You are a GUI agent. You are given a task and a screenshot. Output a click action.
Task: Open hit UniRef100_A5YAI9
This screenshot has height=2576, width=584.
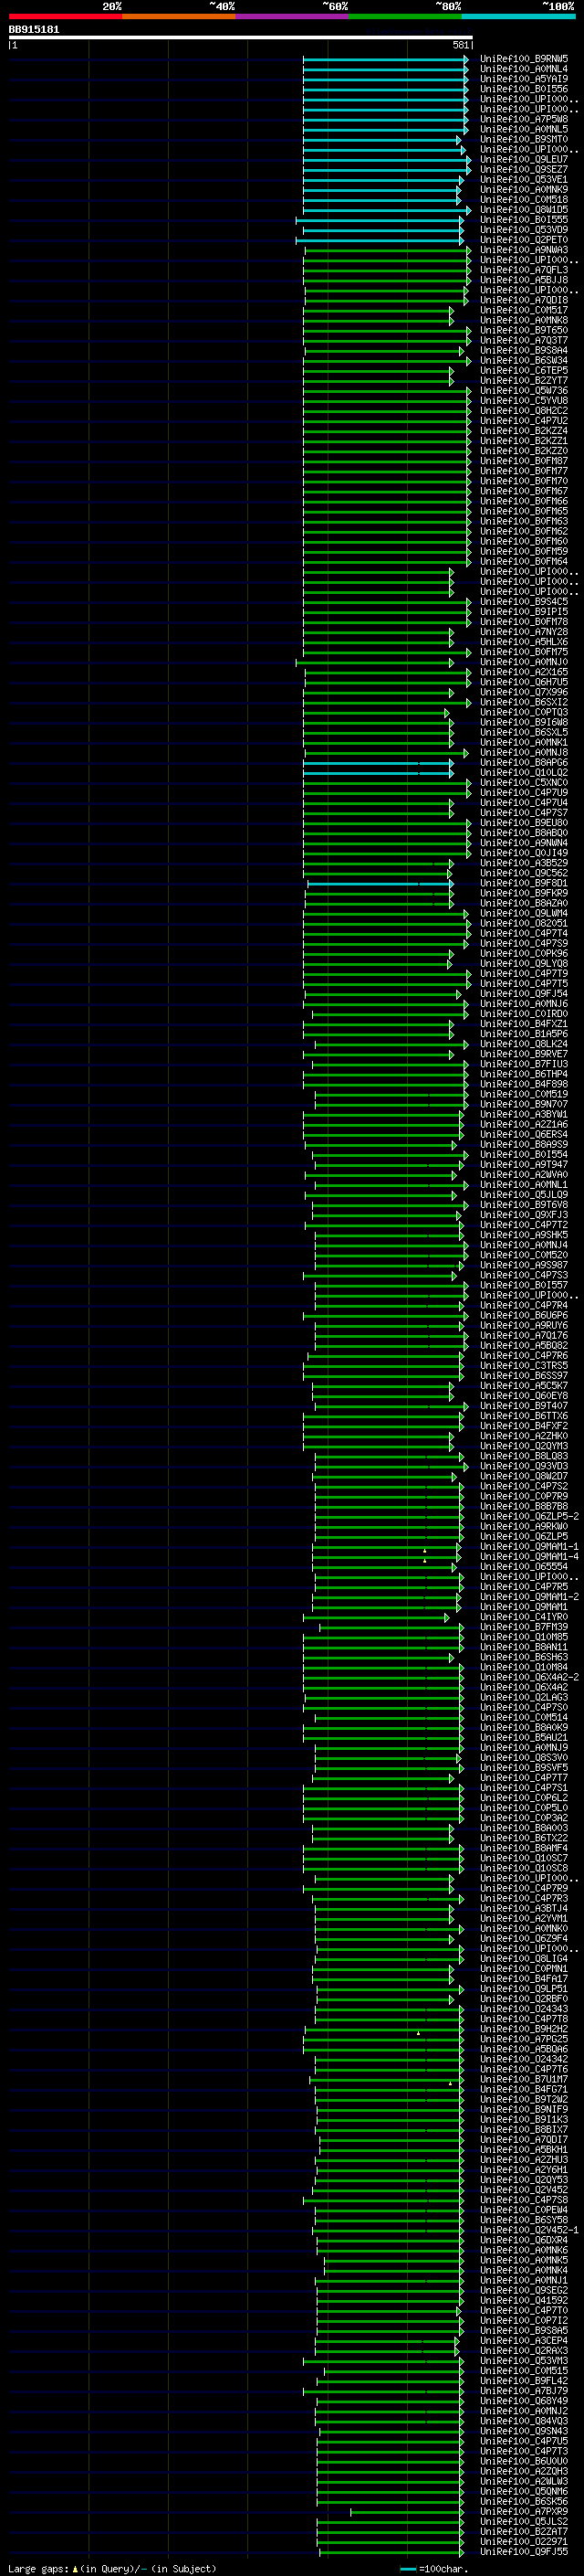tap(524, 79)
